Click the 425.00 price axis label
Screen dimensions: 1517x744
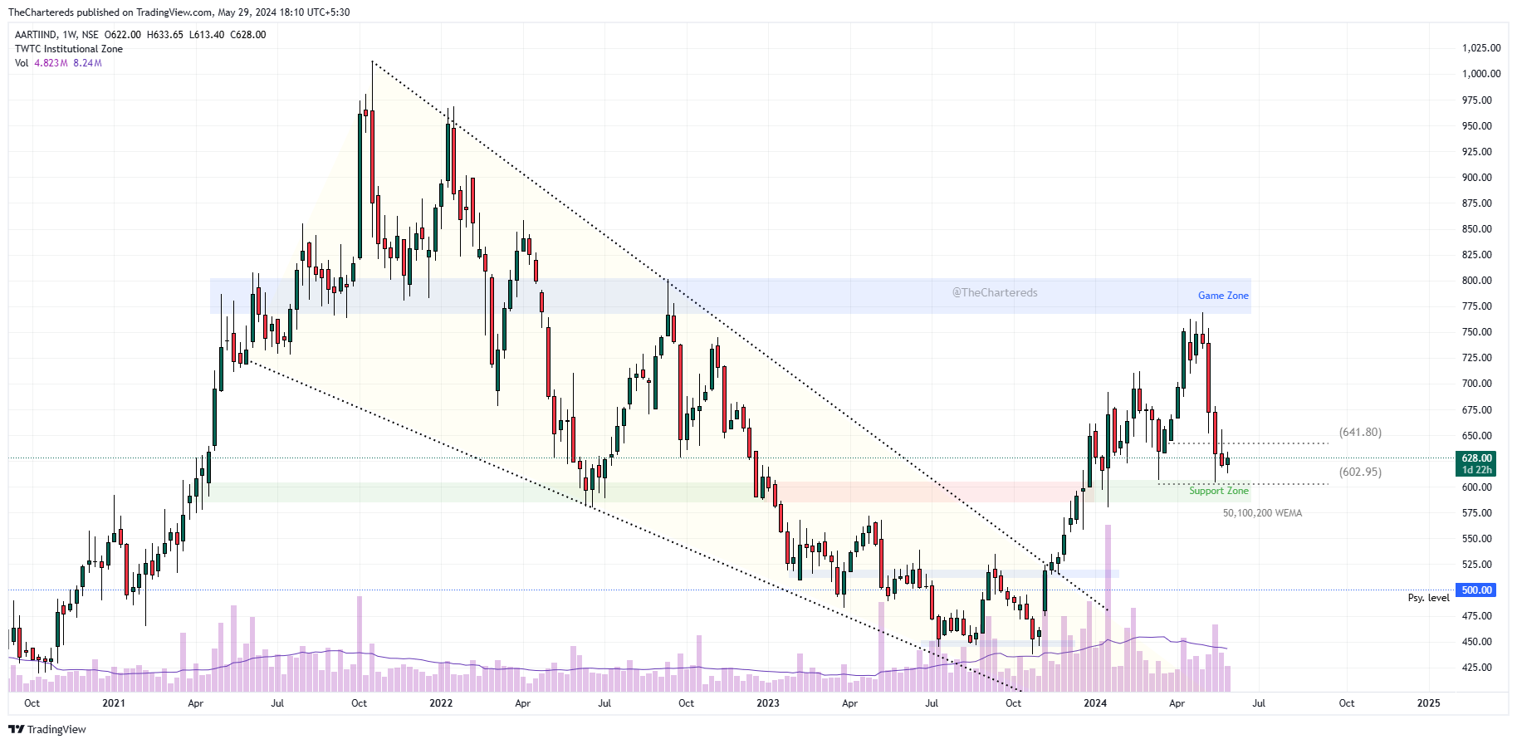point(1476,668)
